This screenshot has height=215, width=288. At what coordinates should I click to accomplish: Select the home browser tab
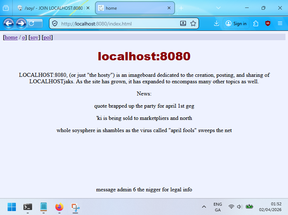point(133,8)
